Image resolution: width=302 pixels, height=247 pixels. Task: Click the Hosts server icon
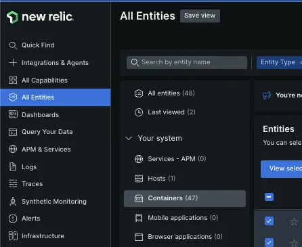[139, 179]
